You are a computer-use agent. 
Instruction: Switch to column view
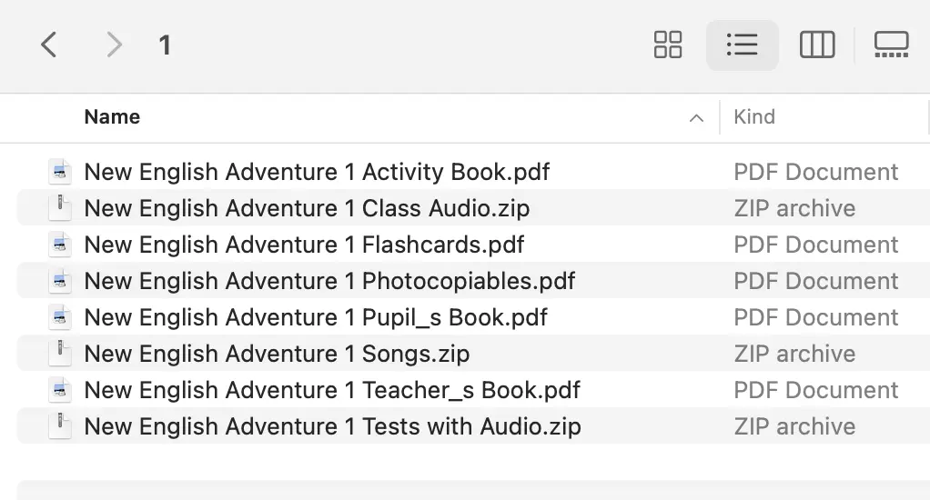coord(817,45)
